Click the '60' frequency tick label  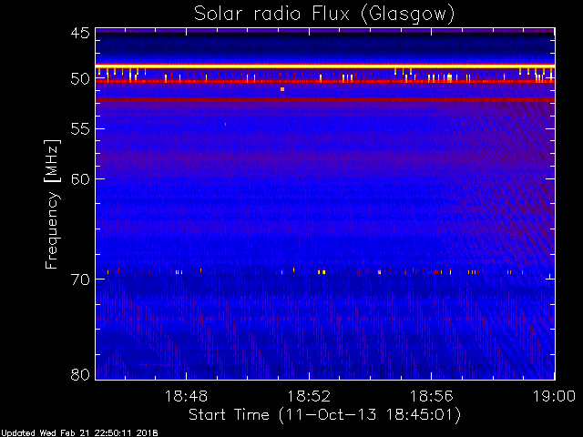80,179
